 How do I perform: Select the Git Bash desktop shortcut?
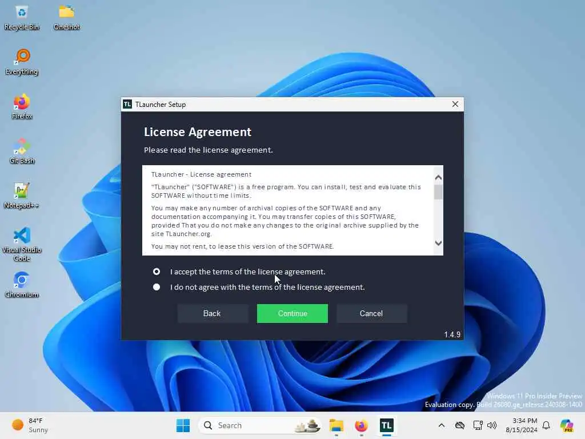[22, 151]
